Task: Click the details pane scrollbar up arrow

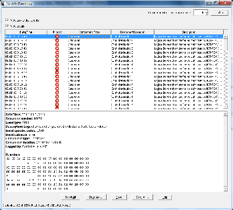Action: click(x=225, y=114)
